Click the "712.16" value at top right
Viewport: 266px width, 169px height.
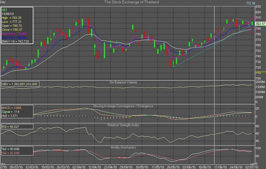point(250,3)
